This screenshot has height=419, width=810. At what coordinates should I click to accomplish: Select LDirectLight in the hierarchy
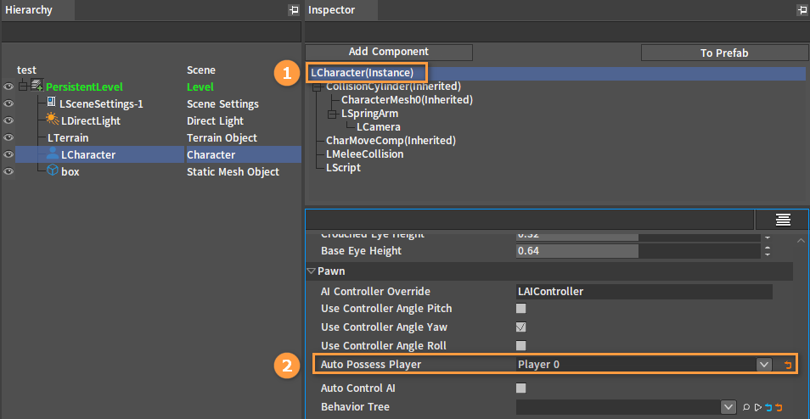click(90, 120)
